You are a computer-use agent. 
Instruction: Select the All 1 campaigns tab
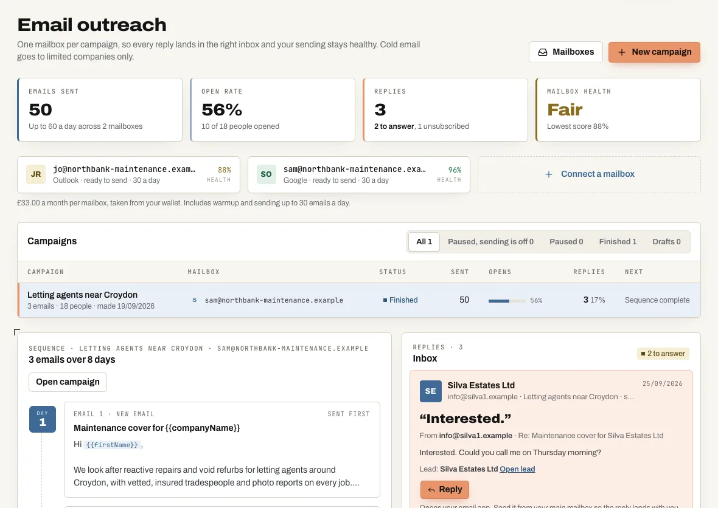tap(424, 241)
